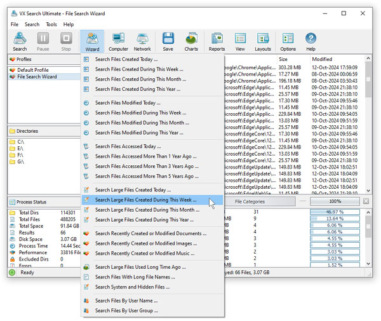Choose Search Large Files Created During This Month

[152, 210]
